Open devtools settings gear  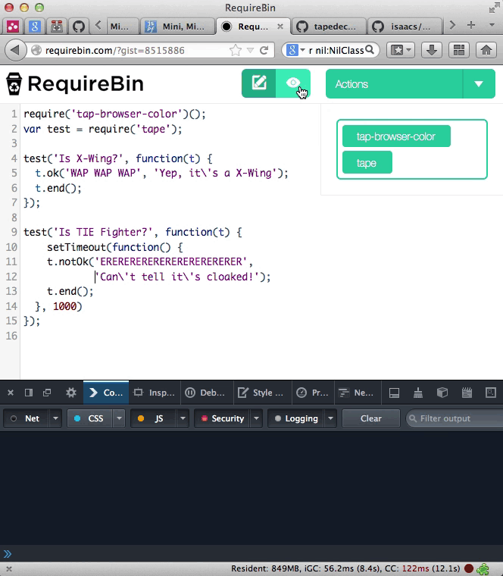(x=71, y=393)
